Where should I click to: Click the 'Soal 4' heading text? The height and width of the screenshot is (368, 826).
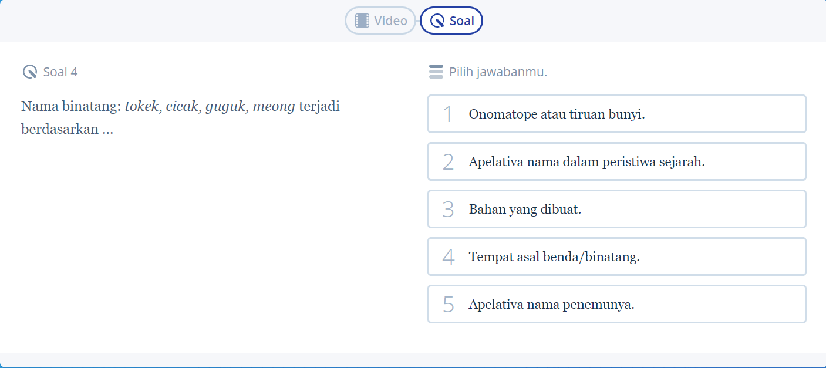point(61,72)
